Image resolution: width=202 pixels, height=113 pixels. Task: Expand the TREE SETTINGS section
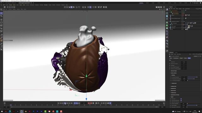click(x=174, y=71)
